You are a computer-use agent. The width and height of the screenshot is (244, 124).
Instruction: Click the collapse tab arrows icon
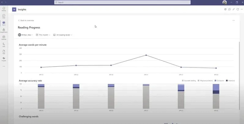pos(234,9)
